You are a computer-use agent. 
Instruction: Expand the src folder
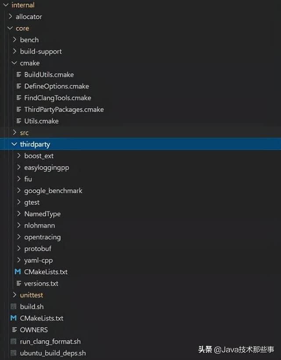click(x=14, y=133)
